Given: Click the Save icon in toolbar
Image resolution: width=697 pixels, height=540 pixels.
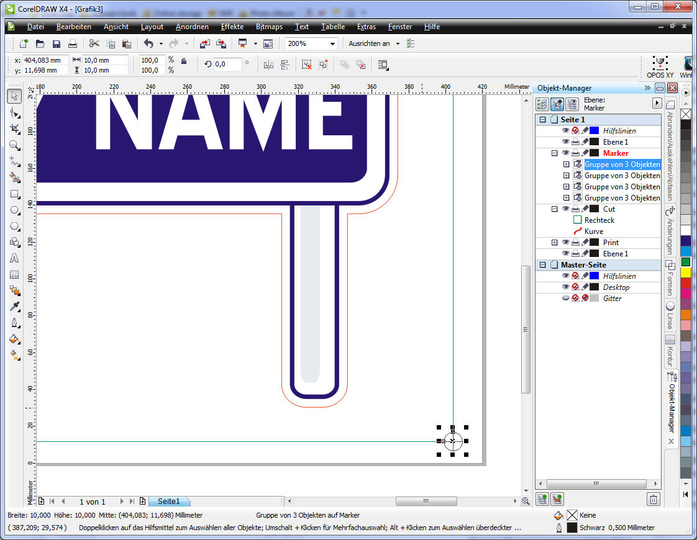Looking at the screenshot, I should tap(57, 44).
